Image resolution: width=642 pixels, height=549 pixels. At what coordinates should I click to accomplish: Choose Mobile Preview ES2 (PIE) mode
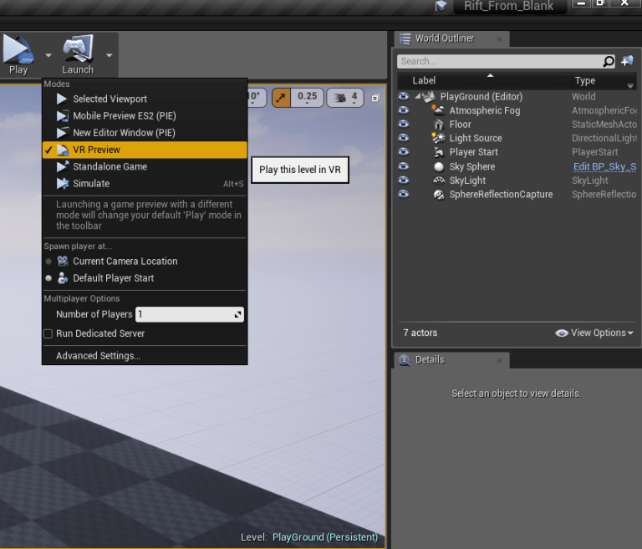click(145, 116)
